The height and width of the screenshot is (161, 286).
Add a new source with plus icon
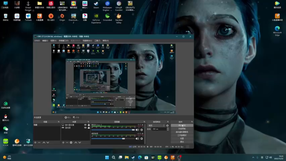[63, 142]
